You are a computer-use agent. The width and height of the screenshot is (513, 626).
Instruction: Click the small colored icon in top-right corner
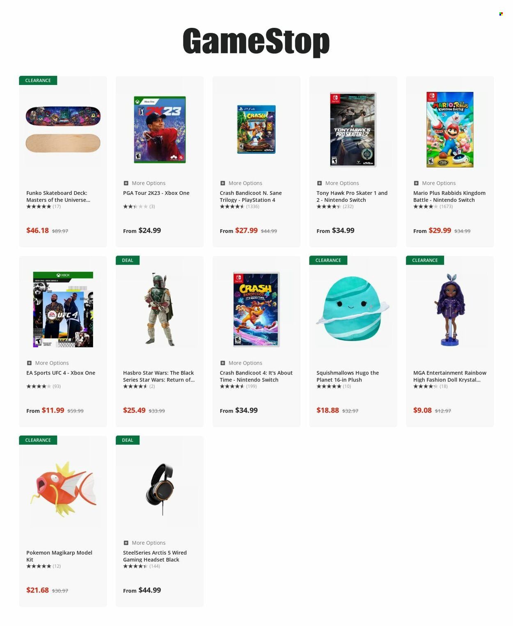click(x=501, y=14)
